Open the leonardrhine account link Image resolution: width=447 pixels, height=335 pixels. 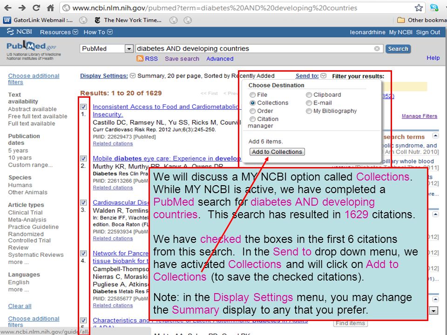click(x=367, y=32)
